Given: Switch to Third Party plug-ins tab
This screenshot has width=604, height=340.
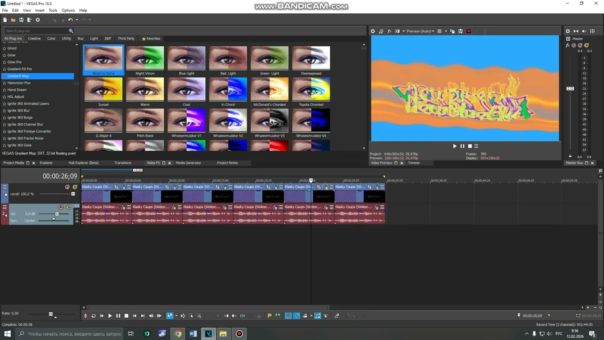Looking at the screenshot, I should (126, 39).
